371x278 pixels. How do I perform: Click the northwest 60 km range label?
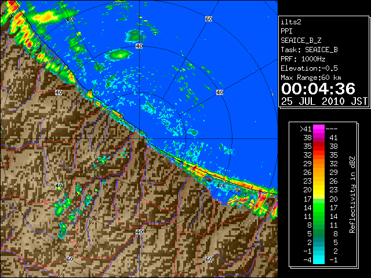point(70,19)
